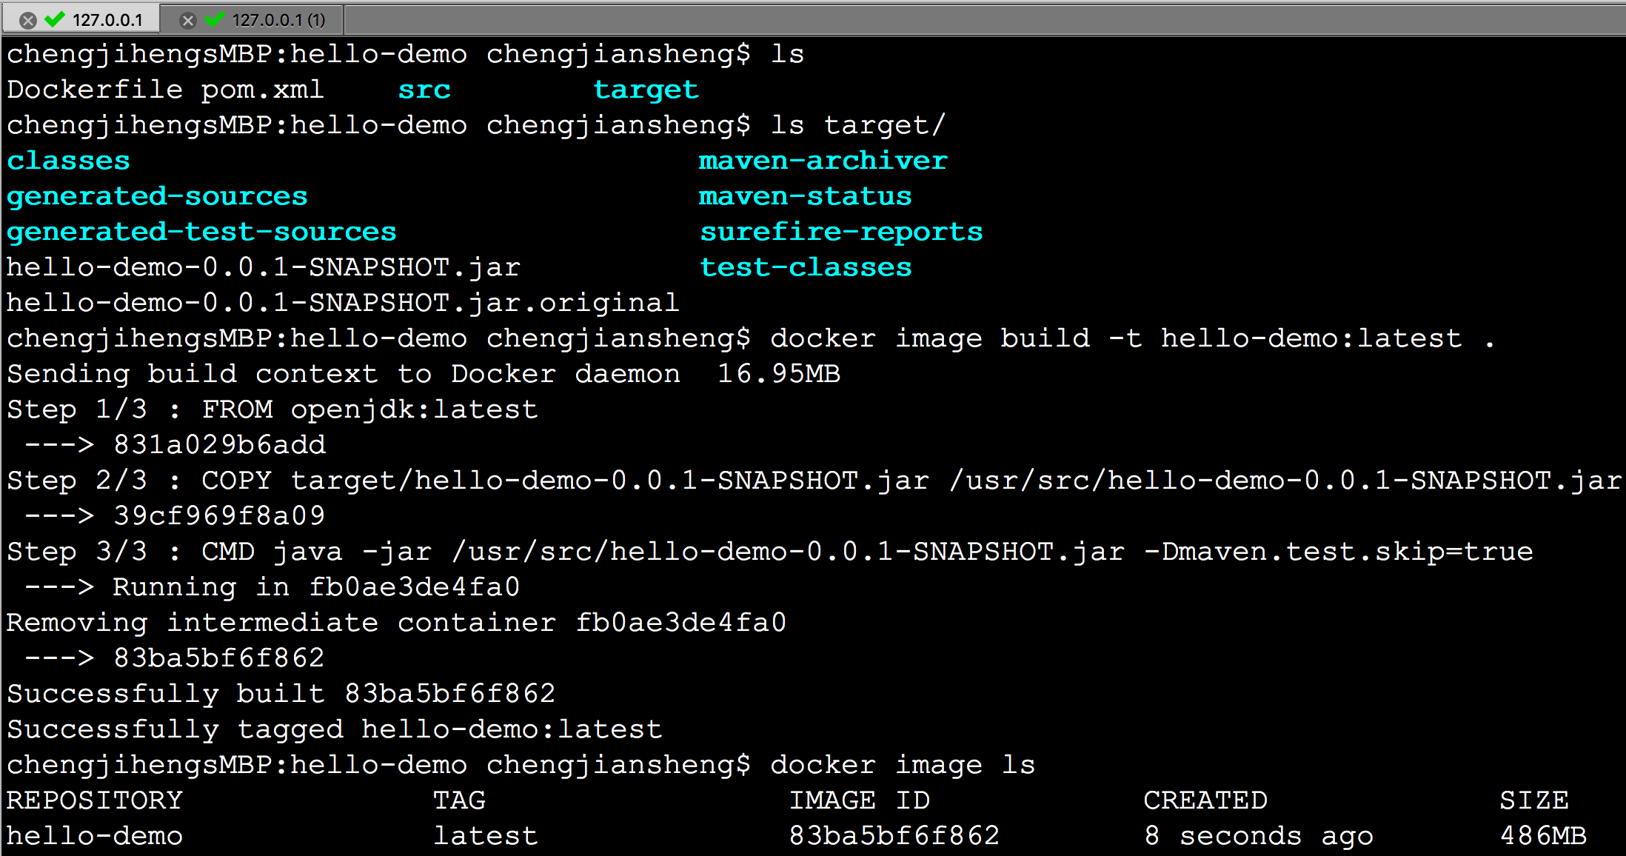Screen dimensions: 1626x856
Task: Click 'surefire-reports' directory entry
Action: pos(841,232)
